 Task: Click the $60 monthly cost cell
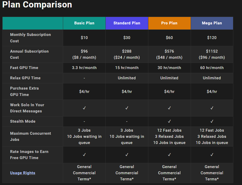[x=169, y=38]
